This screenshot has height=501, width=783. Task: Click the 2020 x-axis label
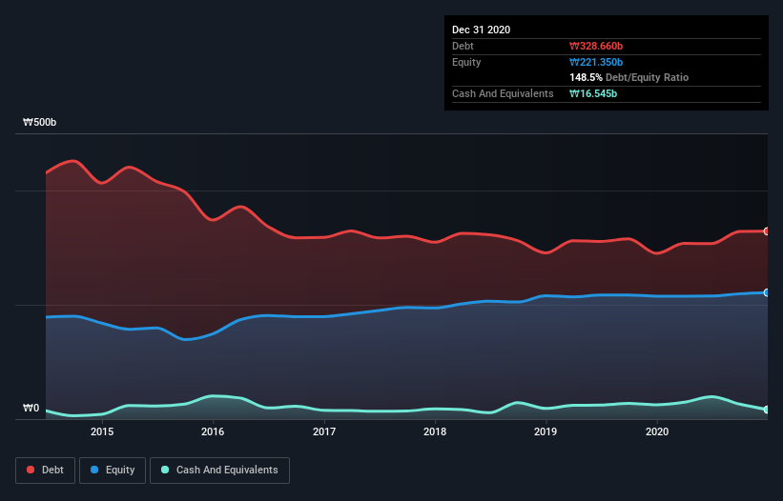[657, 431]
